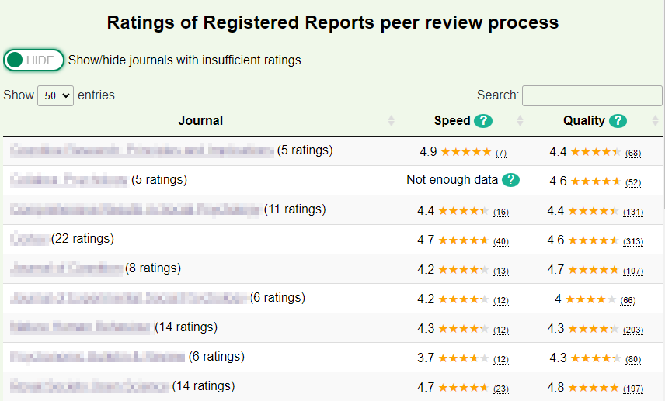
Task: Open the Speed help question icon
Action: tap(483, 121)
